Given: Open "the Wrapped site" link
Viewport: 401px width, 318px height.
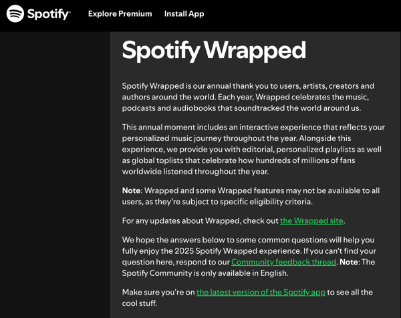Looking at the screenshot, I should tap(311, 221).
